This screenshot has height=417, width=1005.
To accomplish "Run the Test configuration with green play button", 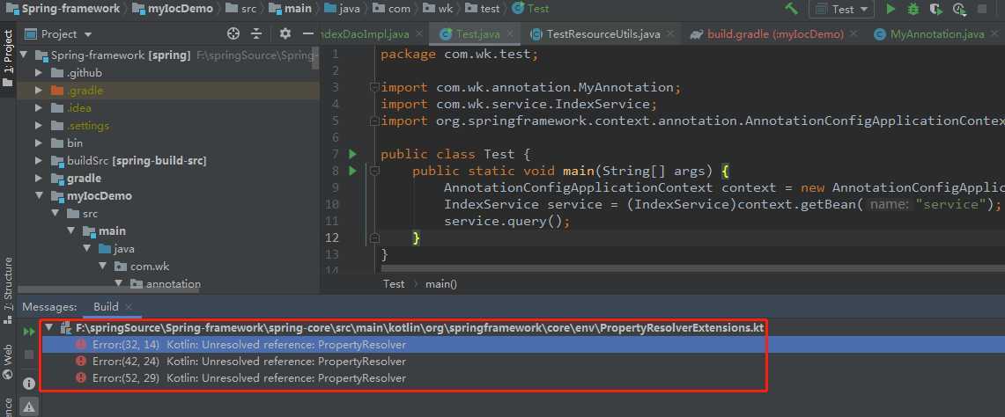I will [890, 9].
